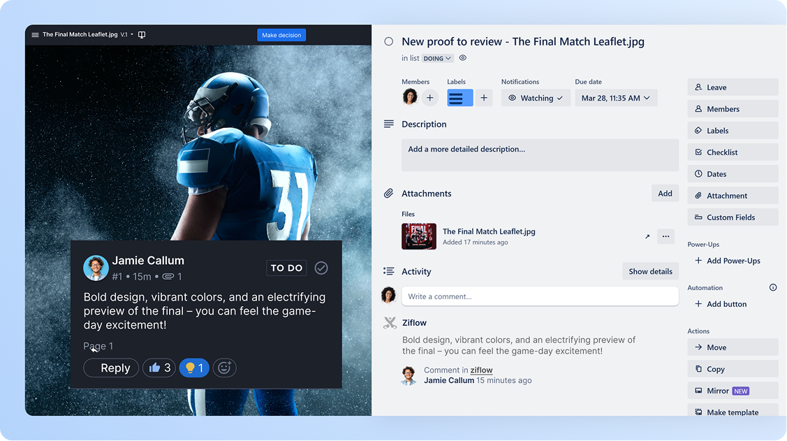Image resolution: width=787 pixels, height=441 pixels.
Task: Open the ziflow link in the activity comment
Action: [x=481, y=370]
